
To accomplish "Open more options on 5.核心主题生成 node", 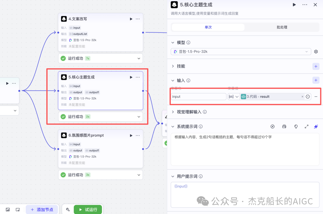I will (138, 77).
